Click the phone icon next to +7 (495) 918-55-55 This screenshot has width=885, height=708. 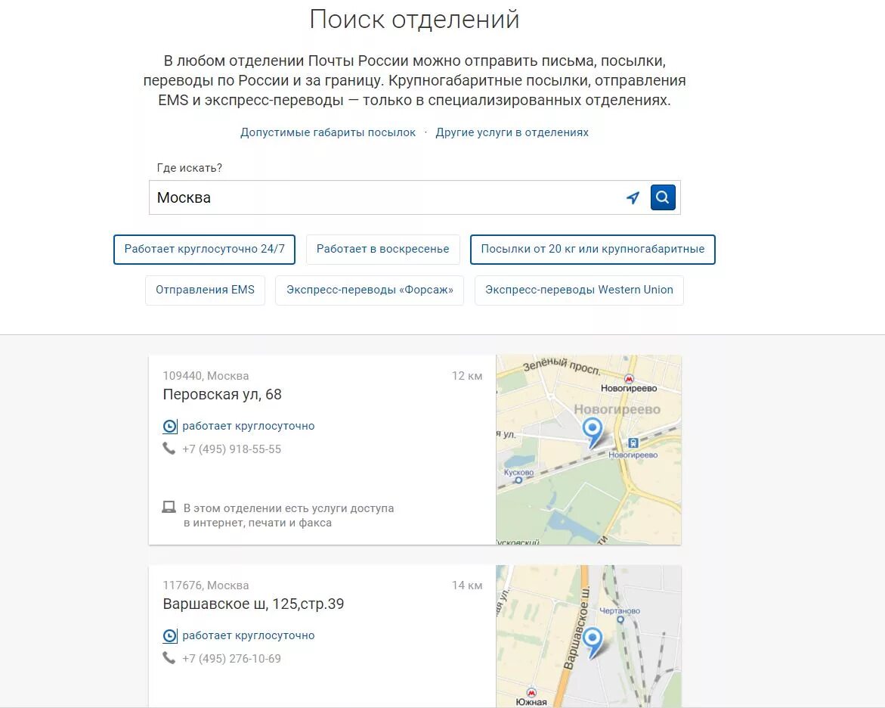(169, 449)
